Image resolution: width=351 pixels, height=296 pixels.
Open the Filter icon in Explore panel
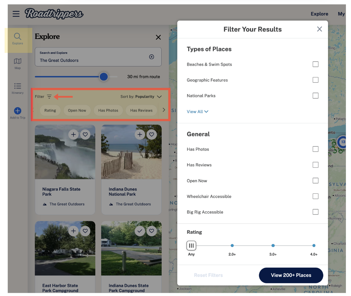tap(49, 97)
